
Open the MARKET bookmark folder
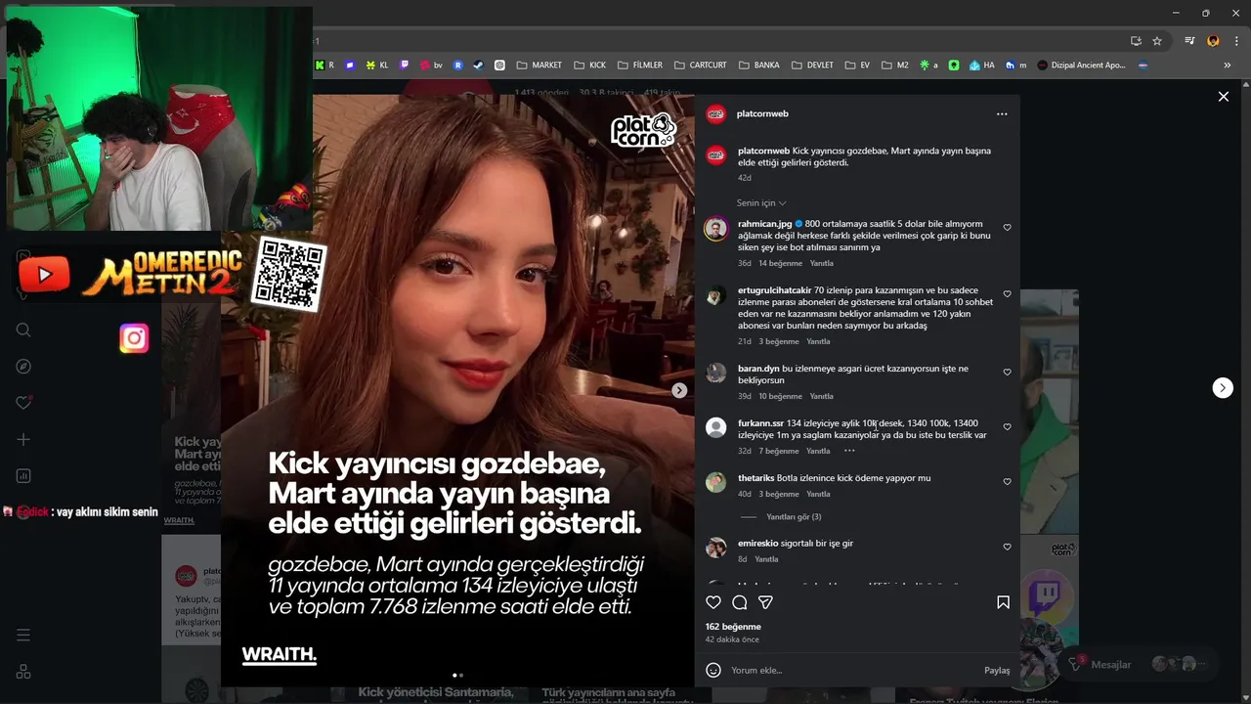click(x=539, y=66)
